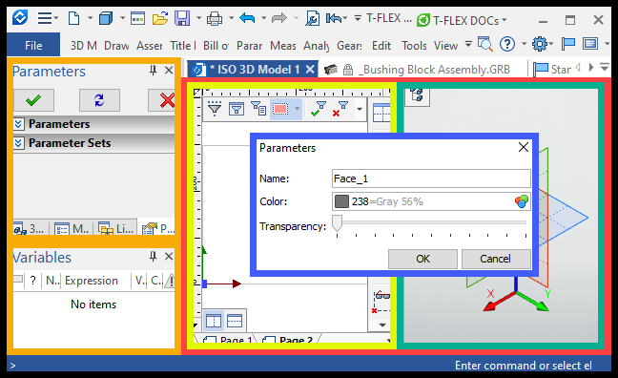
Task: Click the Name field containing Face_1
Action: tap(431, 178)
